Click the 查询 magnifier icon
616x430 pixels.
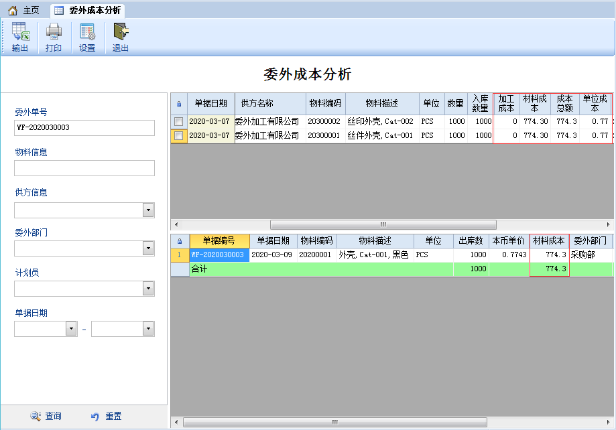(36, 416)
